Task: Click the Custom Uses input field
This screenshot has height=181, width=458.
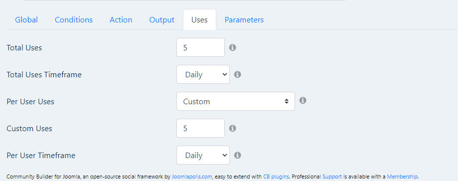Action: pos(200,128)
